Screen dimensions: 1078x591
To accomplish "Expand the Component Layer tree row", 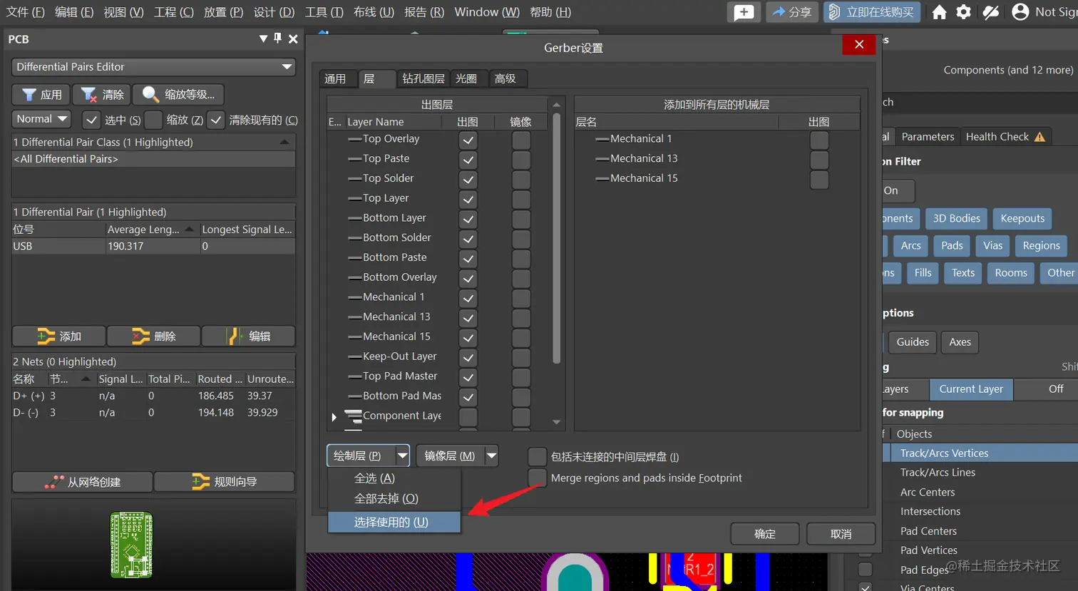I will 334,416.
